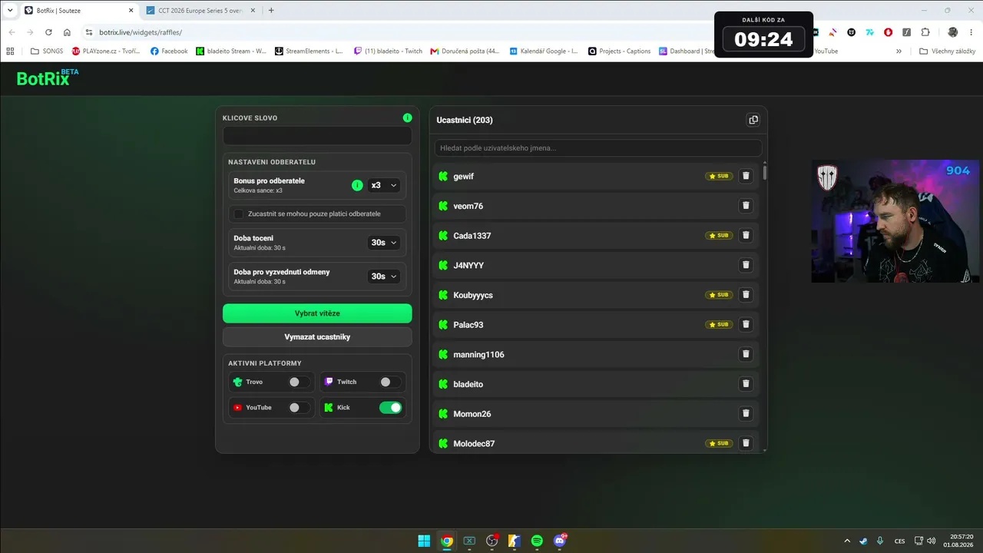
Task: Delete manning1106 from the list
Action: [x=745, y=354]
